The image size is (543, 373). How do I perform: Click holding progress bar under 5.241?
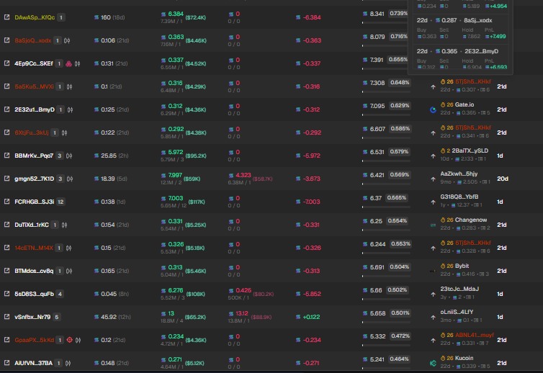coord(386,368)
